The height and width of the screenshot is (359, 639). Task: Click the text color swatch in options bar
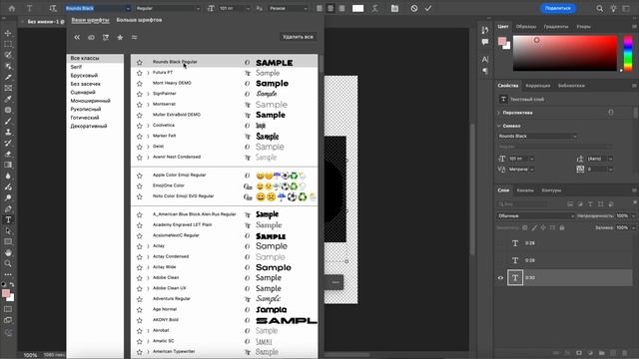click(357, 8)
